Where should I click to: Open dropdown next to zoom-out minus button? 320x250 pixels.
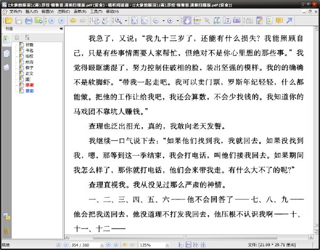pyautogui.click(x=164, y=21)
